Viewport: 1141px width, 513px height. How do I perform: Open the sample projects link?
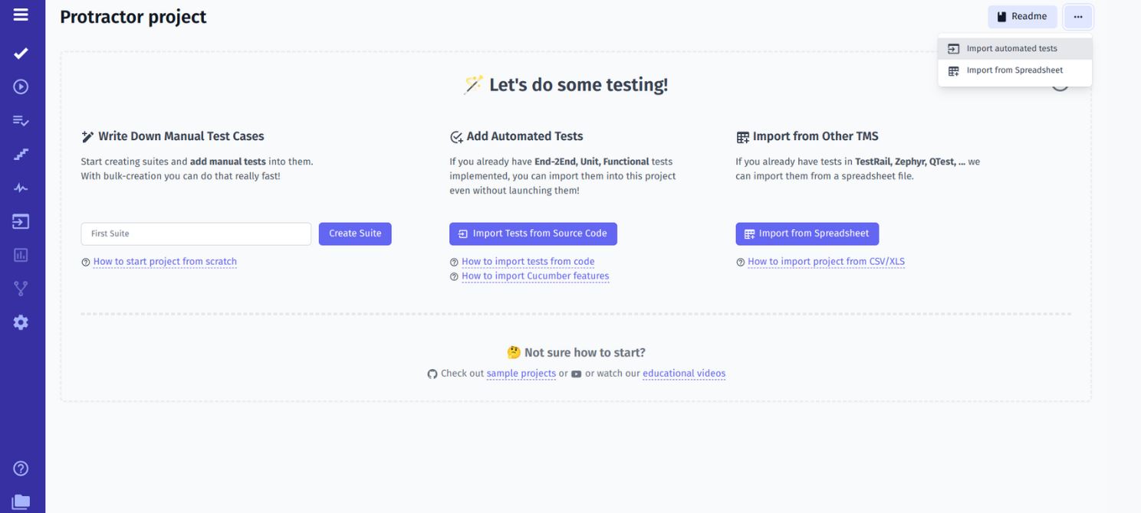point(521,373)
